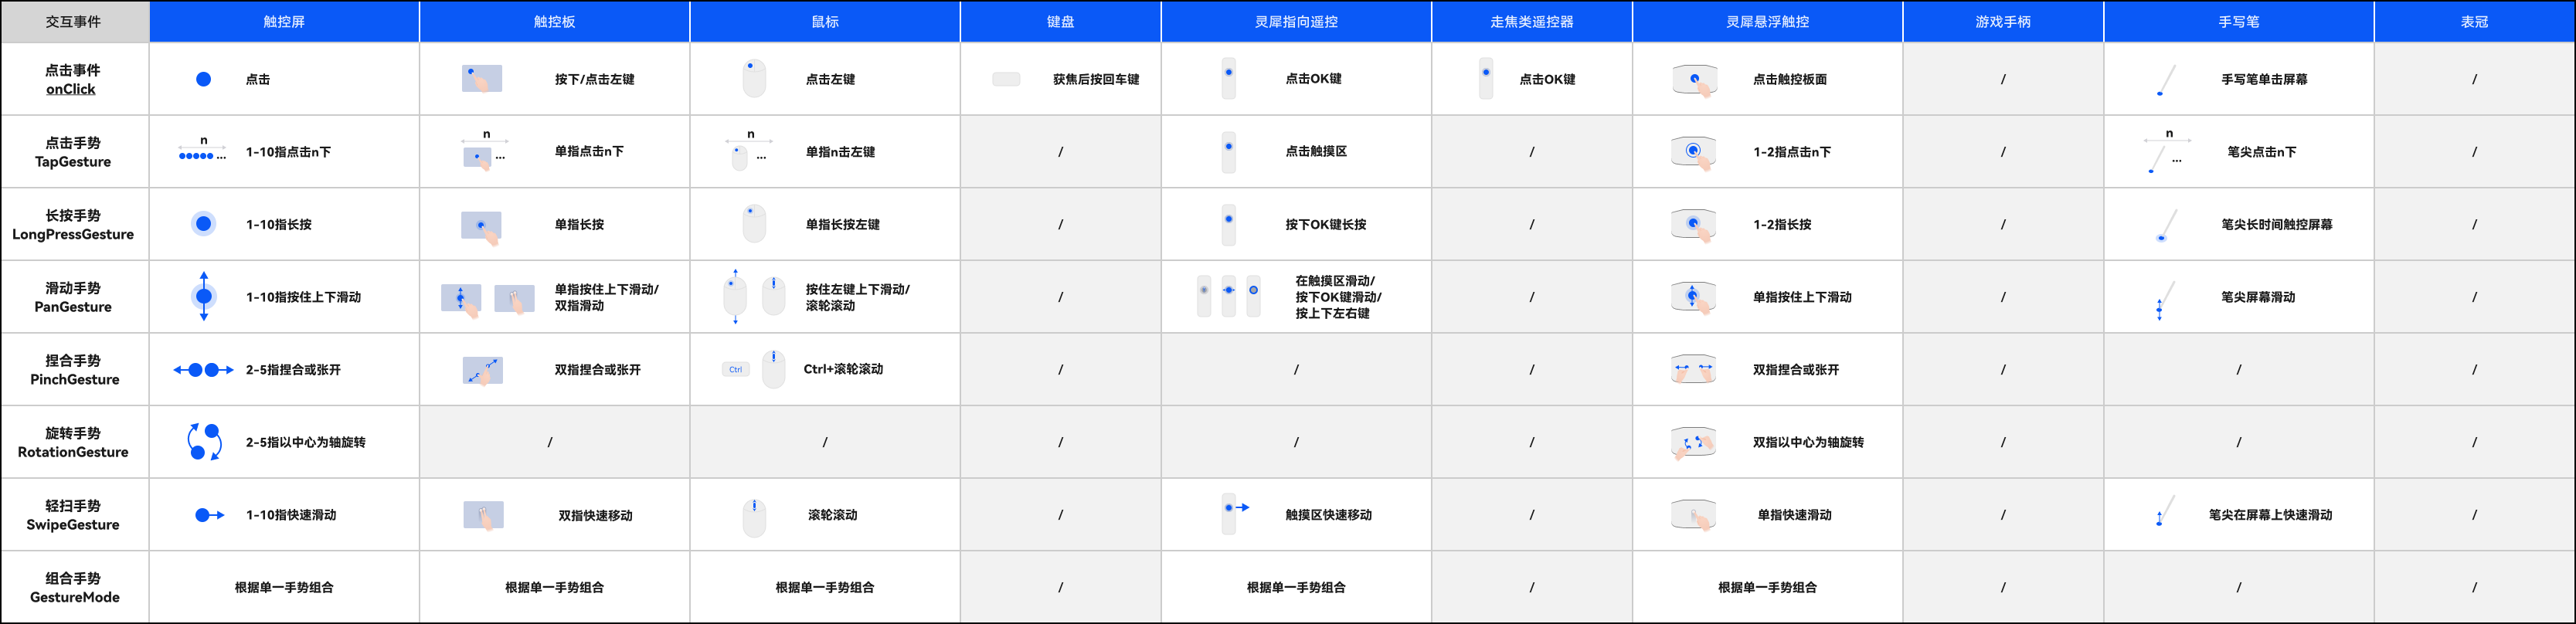Image resolution: width=2576 pixels, height=624 pixels.
Task: Click the PinchGesture row label
Action: pos(74,370)
